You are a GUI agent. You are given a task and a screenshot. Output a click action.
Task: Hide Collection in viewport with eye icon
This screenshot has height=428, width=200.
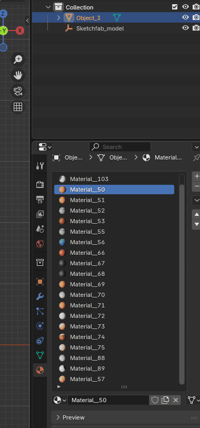point(186,7)
